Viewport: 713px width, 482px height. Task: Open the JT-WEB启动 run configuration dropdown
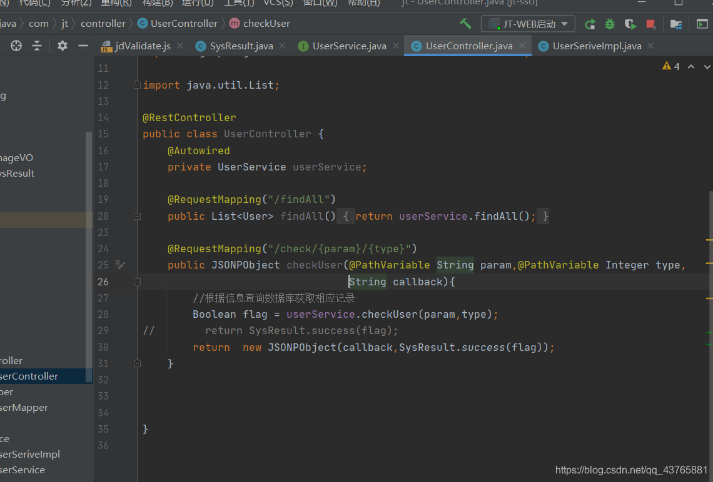(528, 24)
